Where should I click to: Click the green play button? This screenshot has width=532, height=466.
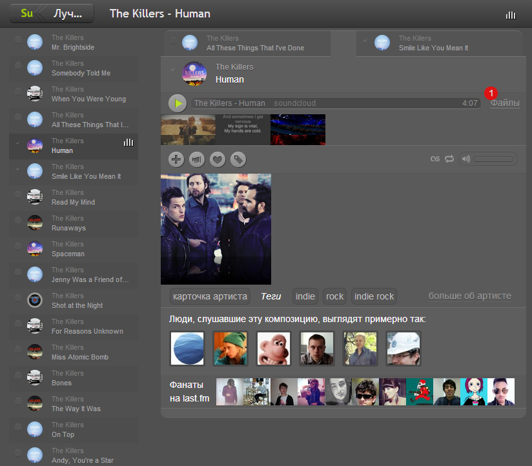178,103
